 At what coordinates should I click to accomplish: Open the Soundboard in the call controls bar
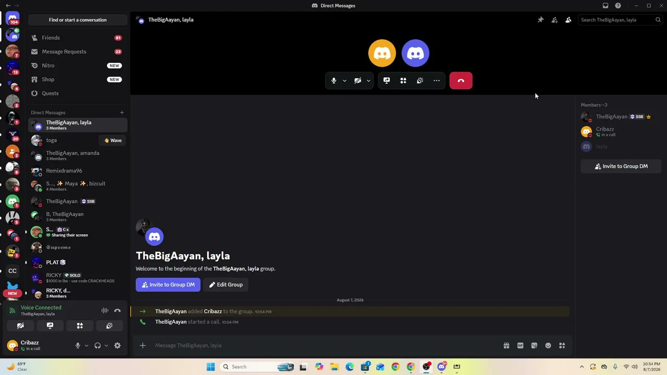coord(420,81)
